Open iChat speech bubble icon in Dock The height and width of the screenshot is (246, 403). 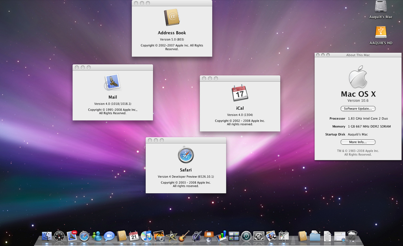pos(109,236)
